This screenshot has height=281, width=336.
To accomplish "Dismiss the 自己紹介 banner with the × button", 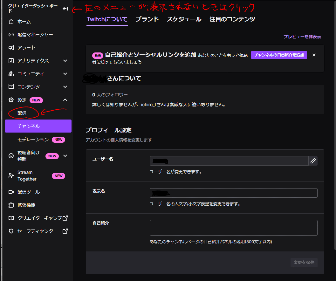I will 314,55.
